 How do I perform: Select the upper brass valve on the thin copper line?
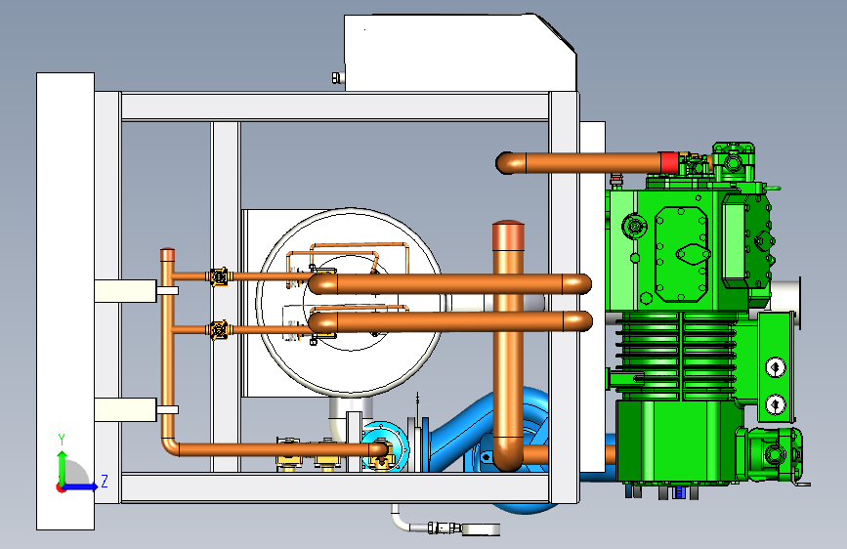pos(219,276)
